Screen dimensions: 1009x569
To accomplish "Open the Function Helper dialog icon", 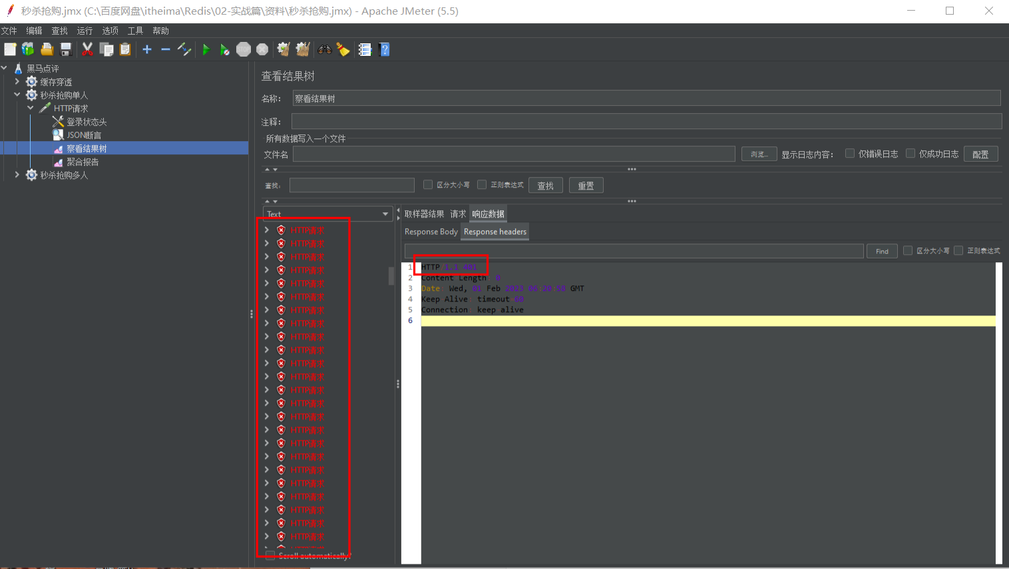I will [x=365, y=49].
